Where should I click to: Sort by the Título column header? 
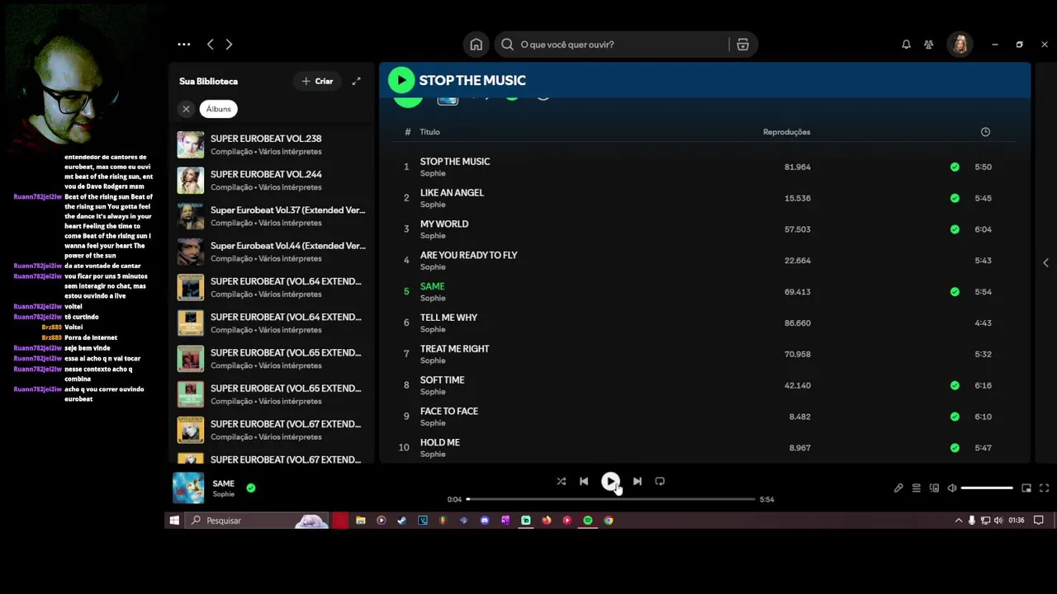pos(429,132)
